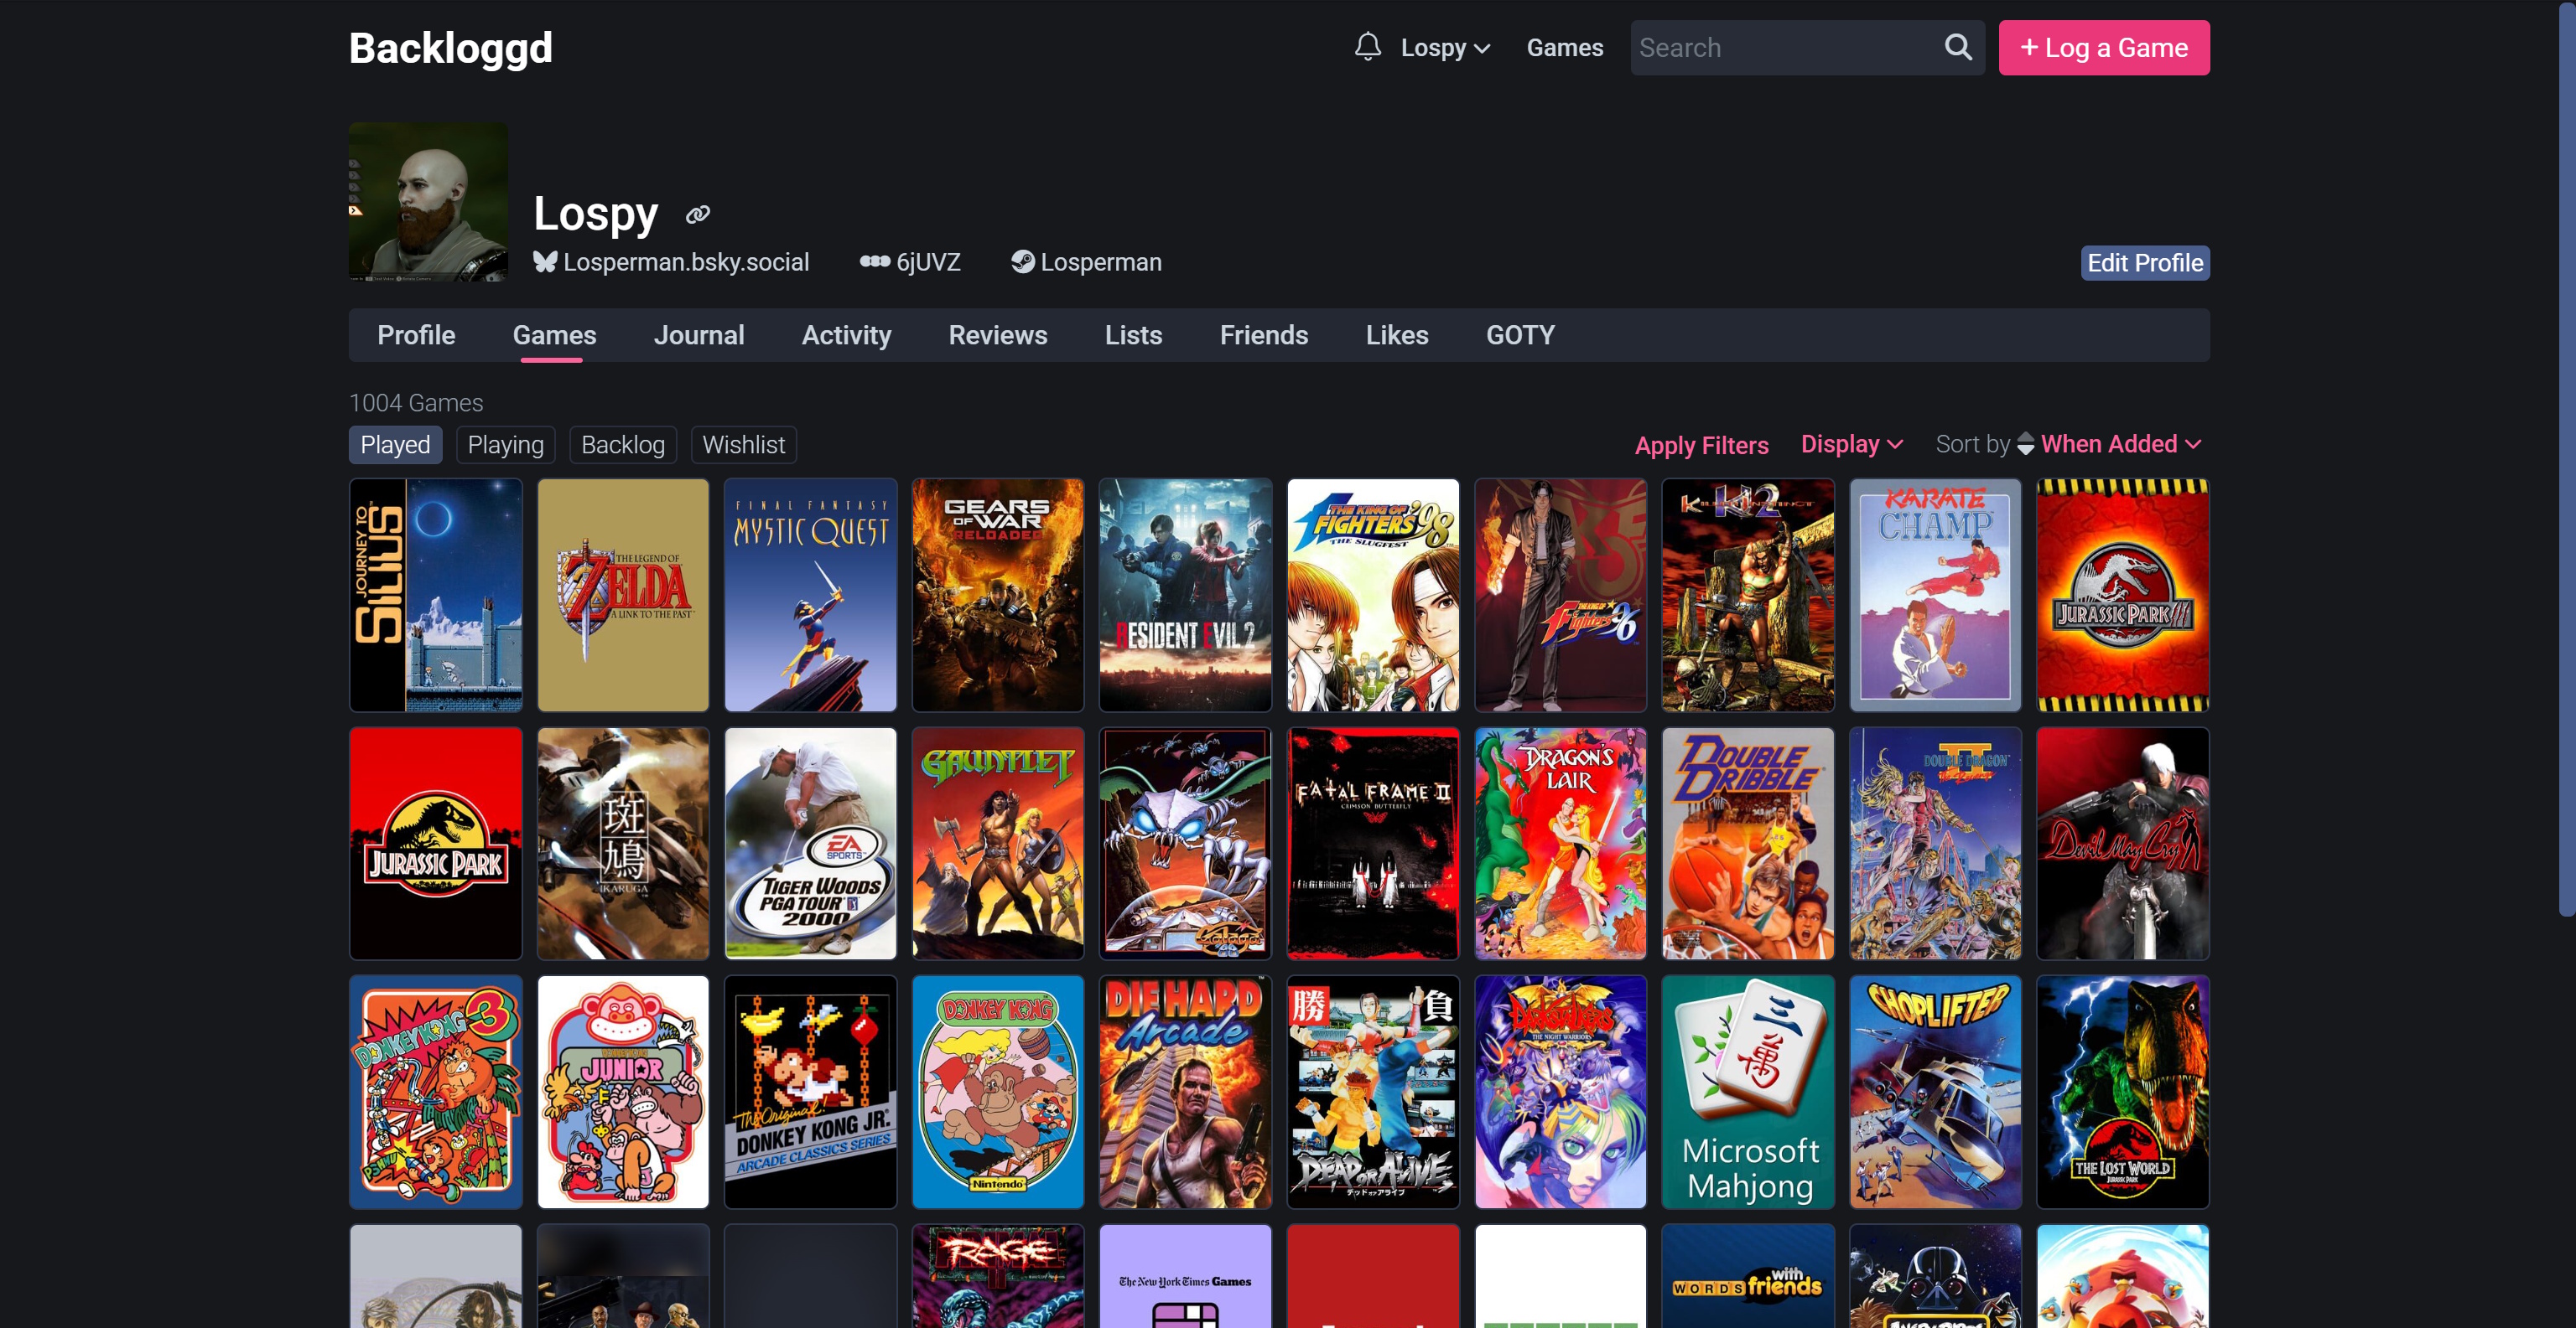Select the Backlog status filter
Image resolution: width=2576 pixels, height=1328 pixels.
[622, 445]
